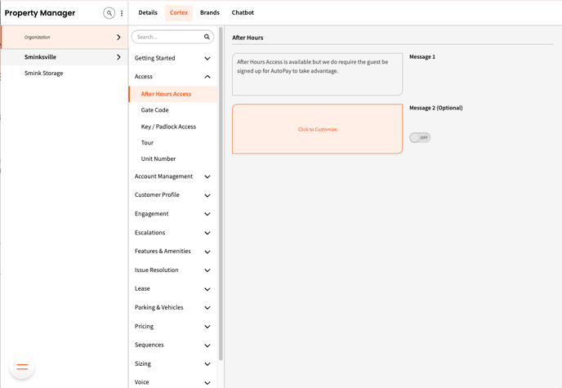Go to the Chatbot tab
This screenshot has height=388, width=562.
tap(243, 13)
